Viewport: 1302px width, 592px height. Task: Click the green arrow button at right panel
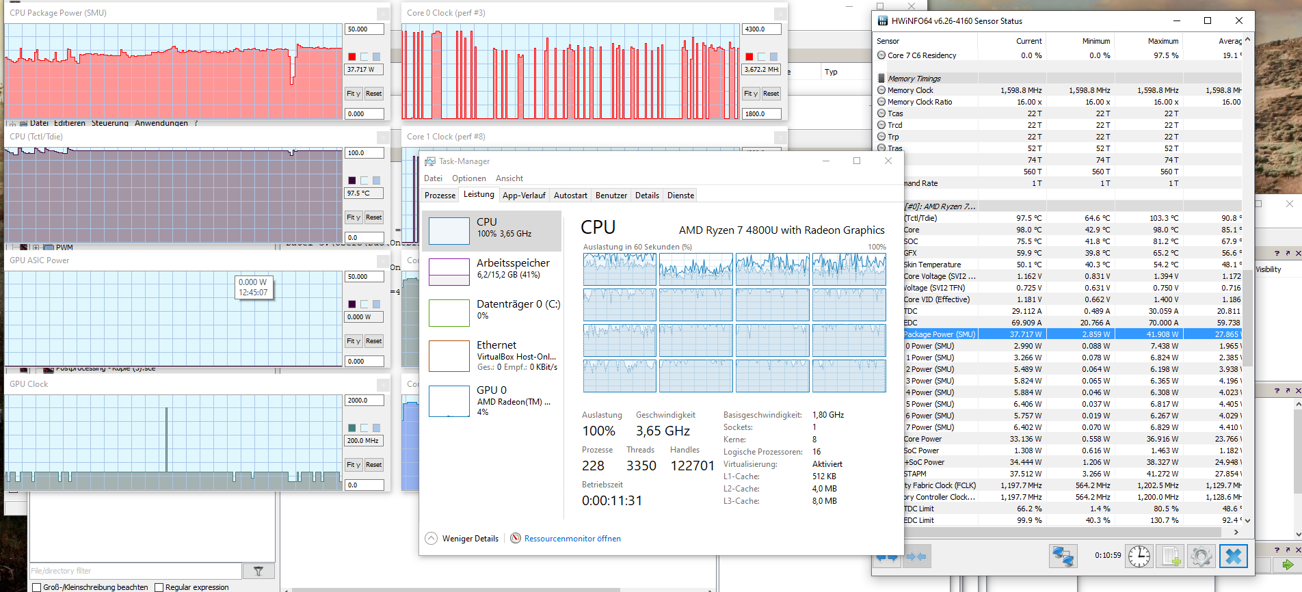pyautogui.click(x=1288, y=565)
